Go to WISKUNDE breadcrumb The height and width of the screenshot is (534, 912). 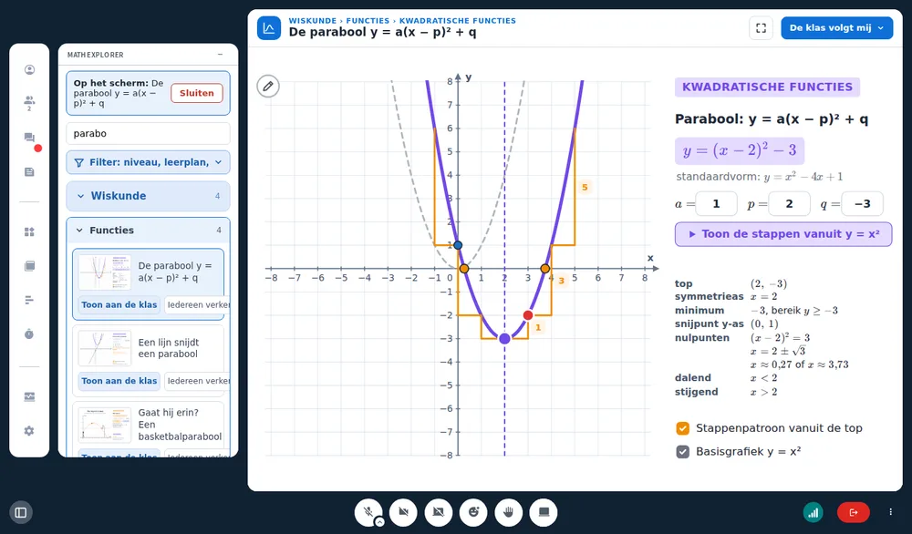pyautogui.click(x=312, y=20)
